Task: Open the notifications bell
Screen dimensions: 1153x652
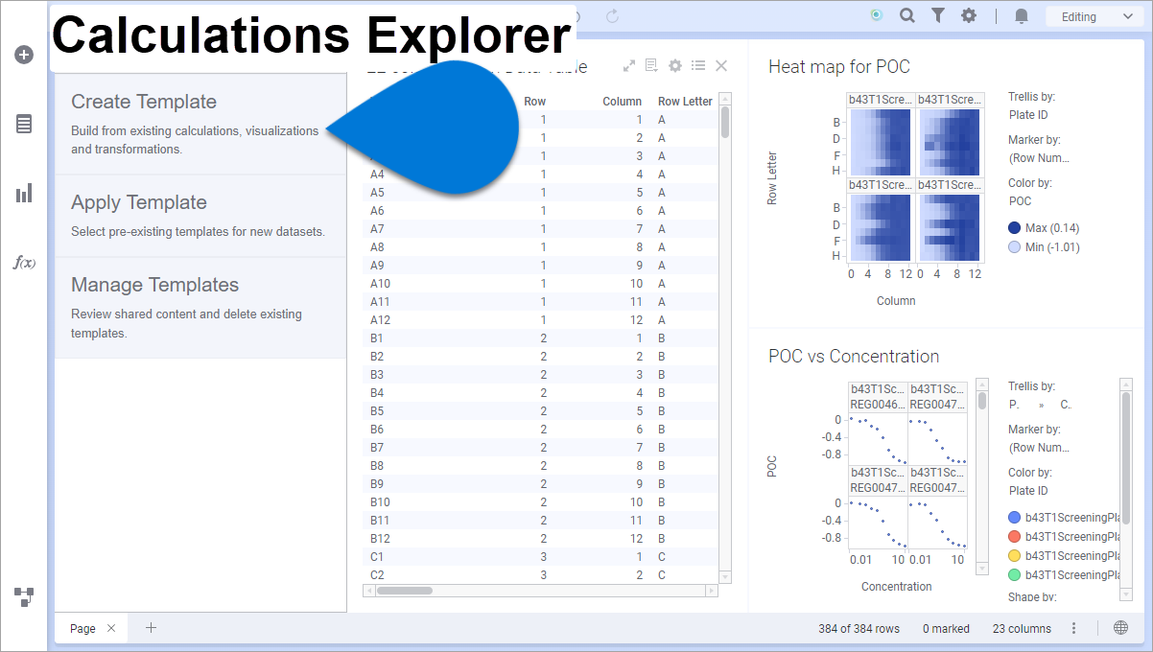Action: (1022, 16)
